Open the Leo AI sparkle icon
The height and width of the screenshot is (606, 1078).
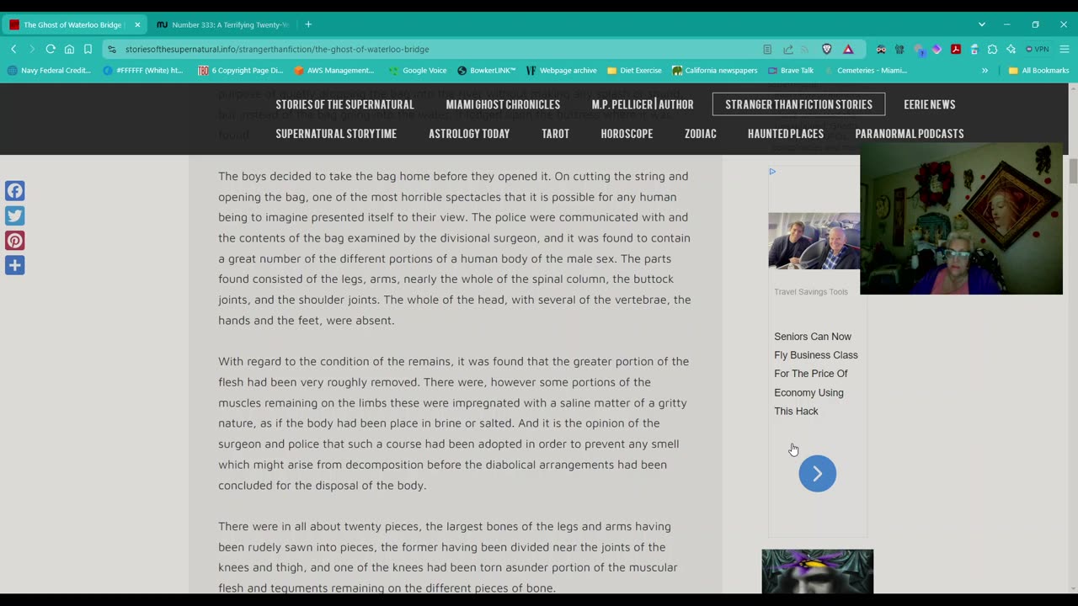1011,49
